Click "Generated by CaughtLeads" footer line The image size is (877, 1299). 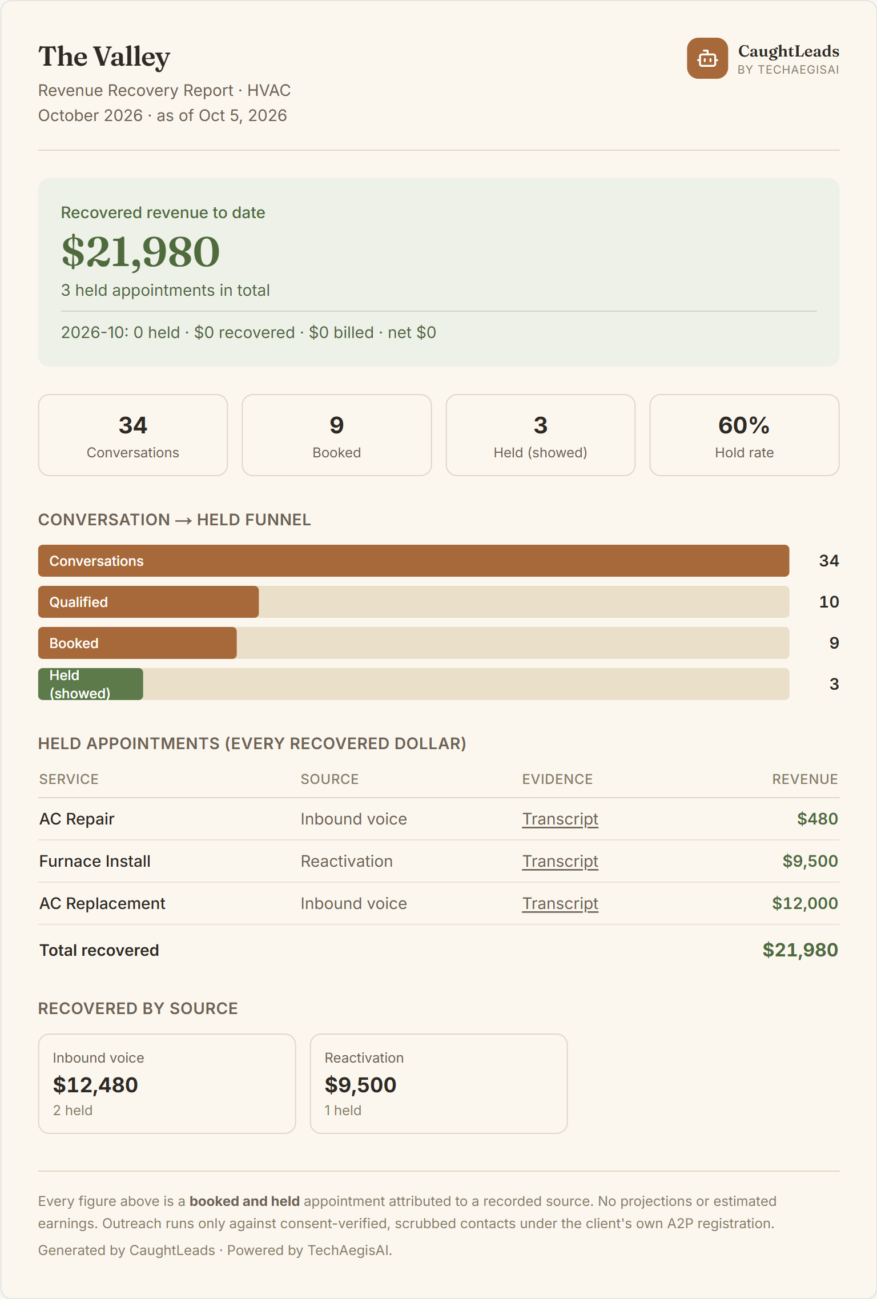pyautogui.click(x=215, y=1250)
